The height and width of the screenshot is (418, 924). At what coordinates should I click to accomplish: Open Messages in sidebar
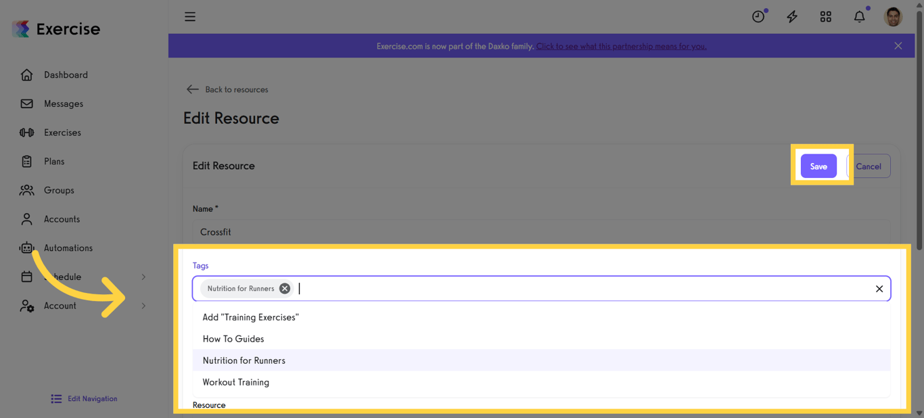pos(64,104)
